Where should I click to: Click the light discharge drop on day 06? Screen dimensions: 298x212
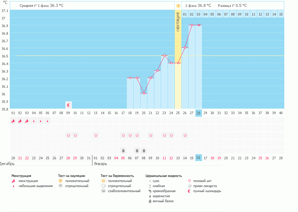pyautogui.click(x=48, y=121)
